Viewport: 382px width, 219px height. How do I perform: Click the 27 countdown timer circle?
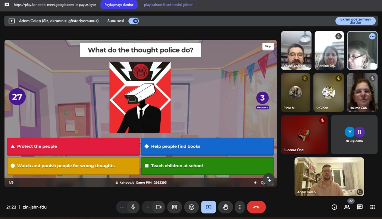17,96
